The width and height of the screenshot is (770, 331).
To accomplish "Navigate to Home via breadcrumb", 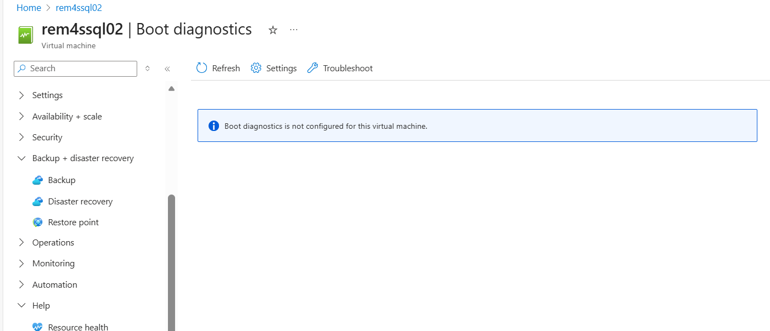I will (x=28, y=8).
